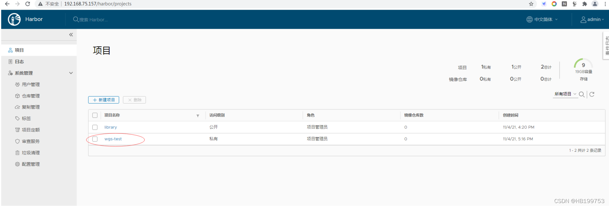The image size is (609, 206).
Task: Open the browser profile avatar icon
Action: (595, 4)
